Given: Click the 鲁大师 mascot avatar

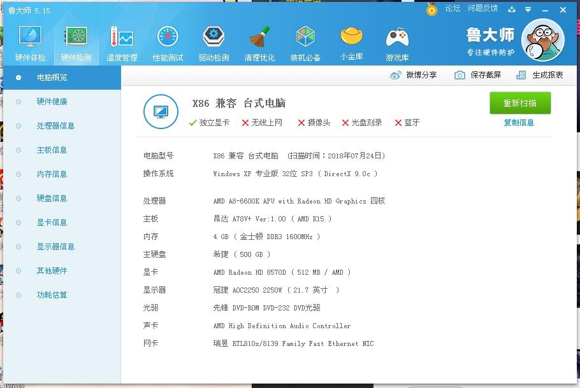Looking at the screenshot, I should (x=542, y=40).
